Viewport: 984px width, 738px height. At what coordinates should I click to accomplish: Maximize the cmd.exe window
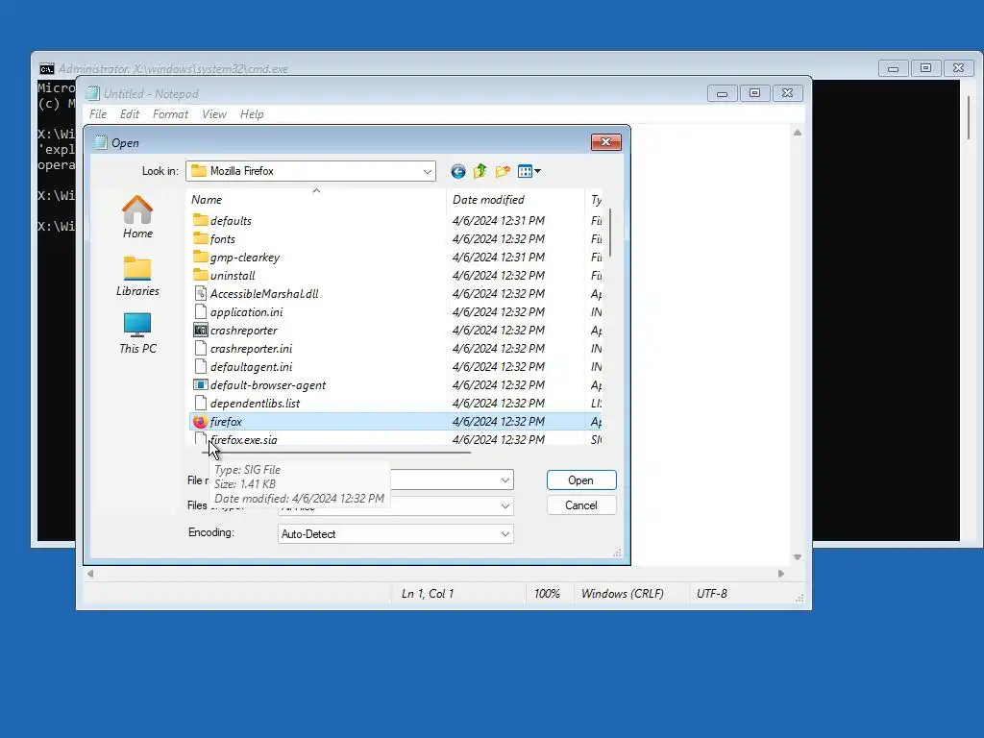(925, 68)
